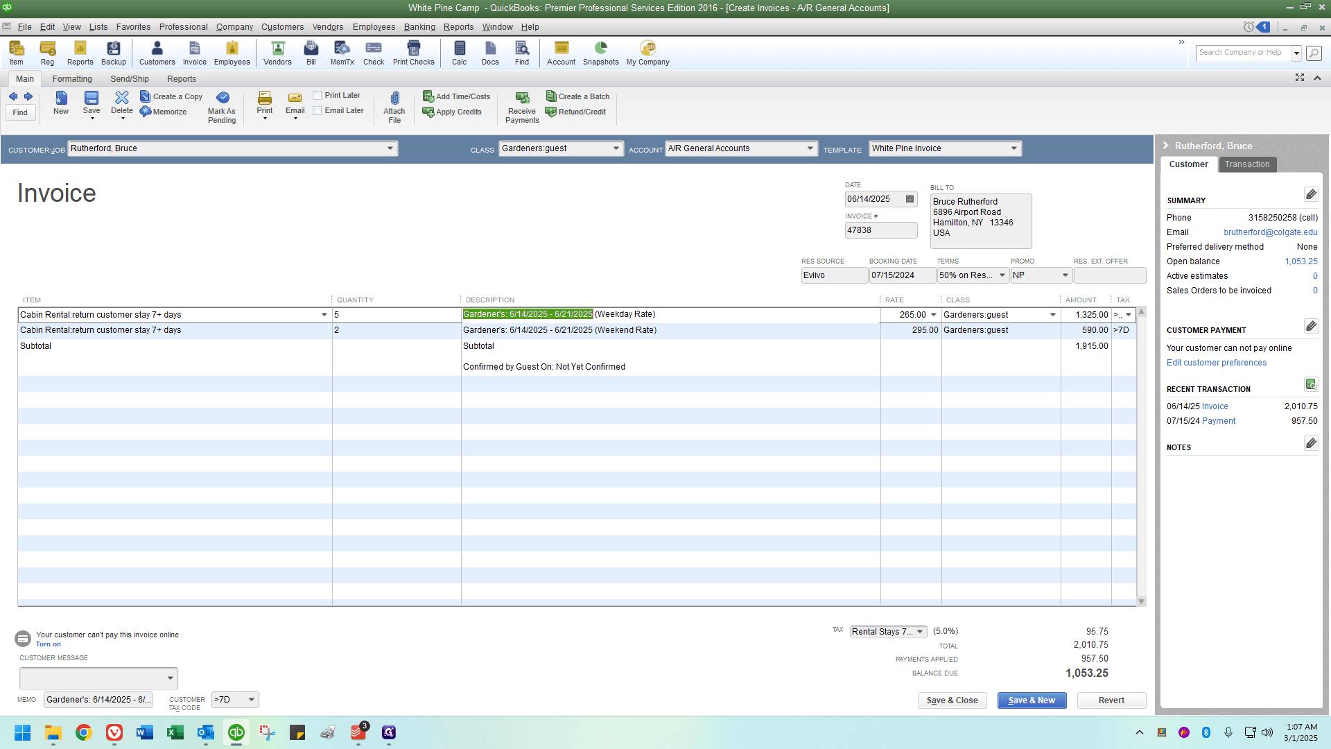The image size is (1331, 749).
Task: Open the date calendar picker icon
Action: coord(910,199)
